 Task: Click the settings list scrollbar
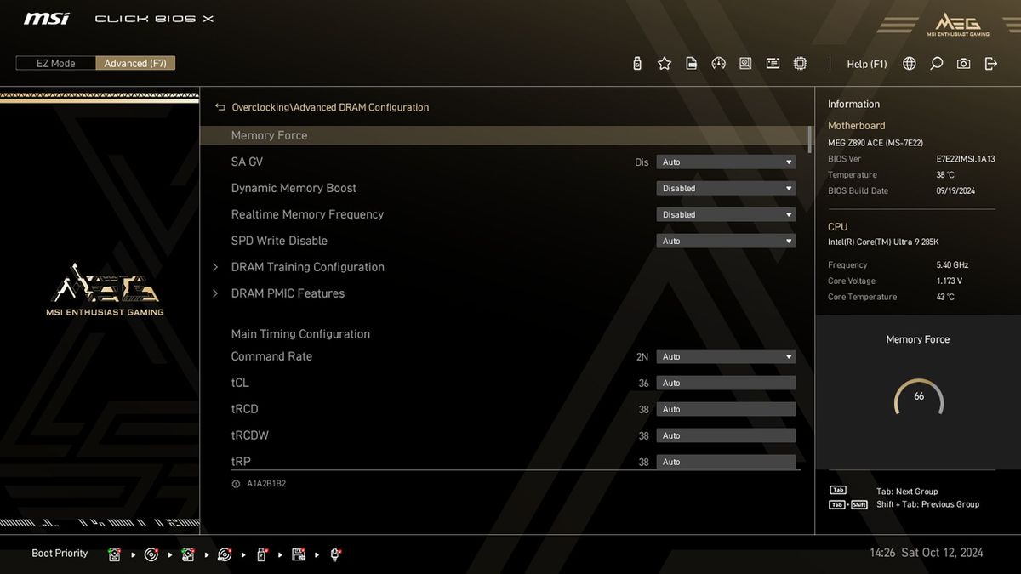click(x=810, y=139)
